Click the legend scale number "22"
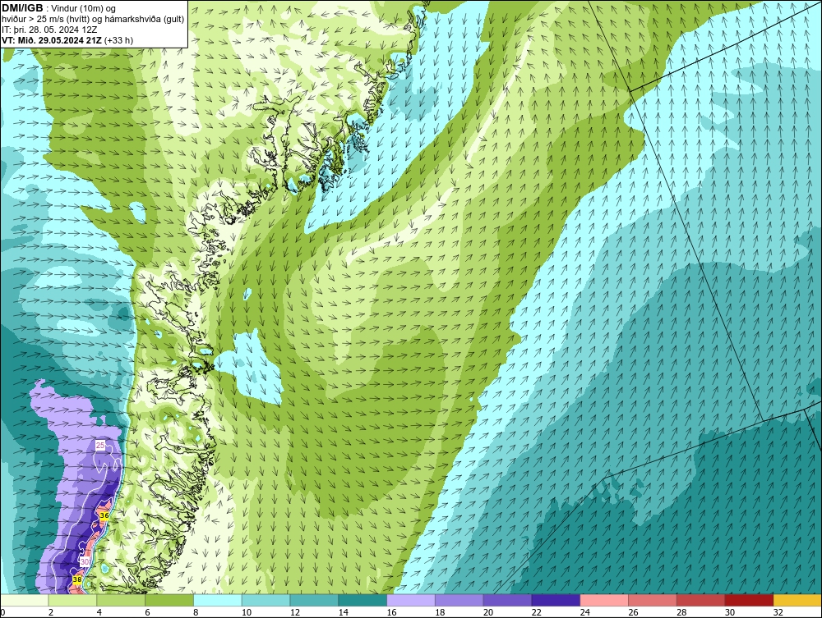 coord(536,612)
